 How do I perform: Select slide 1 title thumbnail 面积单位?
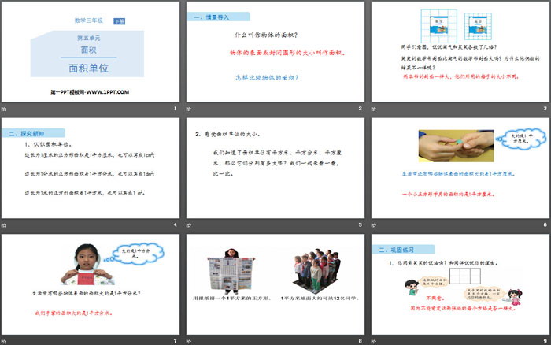pos(91,52)
